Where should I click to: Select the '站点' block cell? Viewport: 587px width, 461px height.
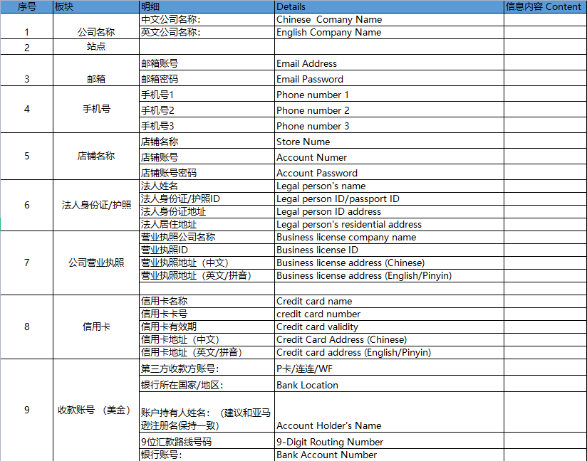(96, 47)
